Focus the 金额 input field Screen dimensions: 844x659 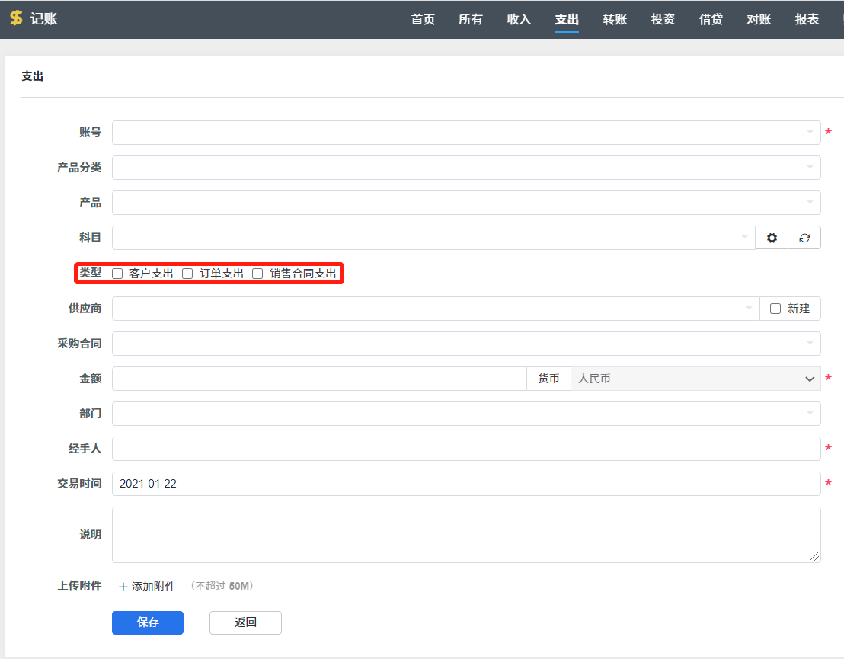319,379
